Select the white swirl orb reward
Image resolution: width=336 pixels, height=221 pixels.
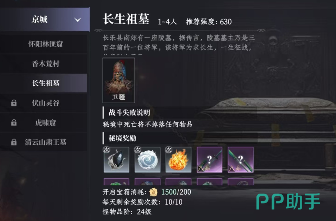(x=147, y=160)
